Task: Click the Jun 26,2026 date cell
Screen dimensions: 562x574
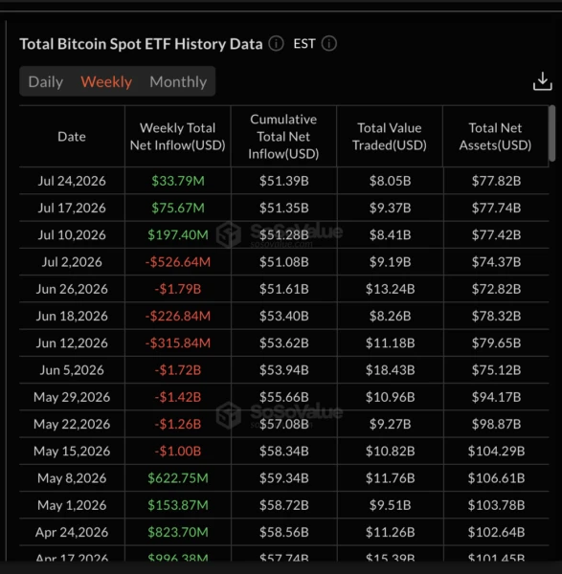Action: tap(72, 289)
